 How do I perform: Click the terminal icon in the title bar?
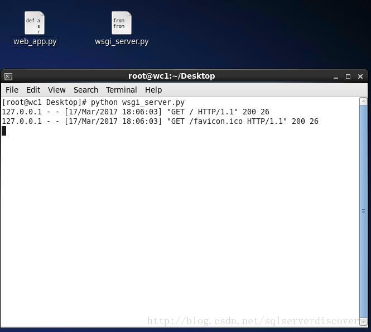[8, 76]
